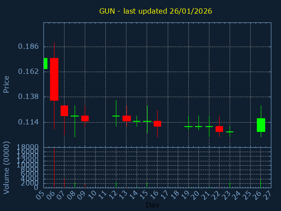
Task: Click the chart title GUN last updated
Action: (x=155, y=11)
